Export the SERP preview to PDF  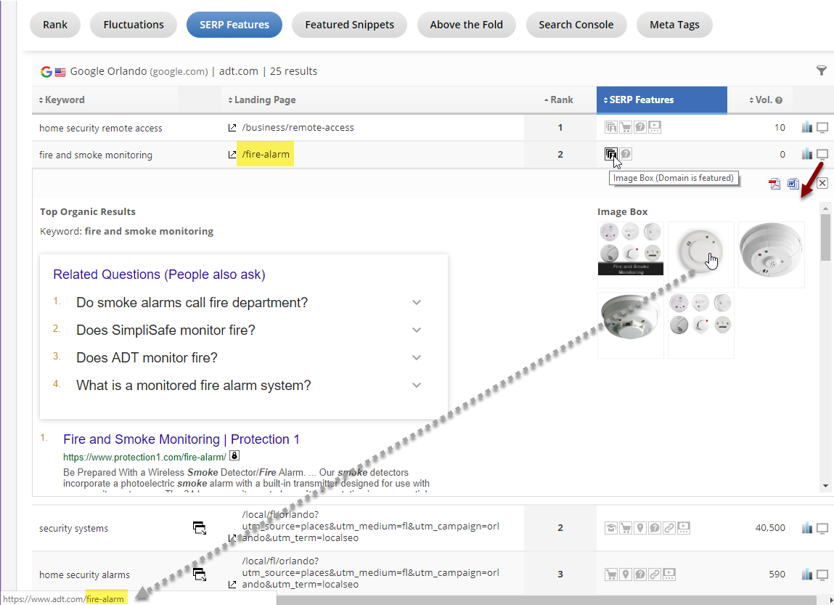pos(775,183)
